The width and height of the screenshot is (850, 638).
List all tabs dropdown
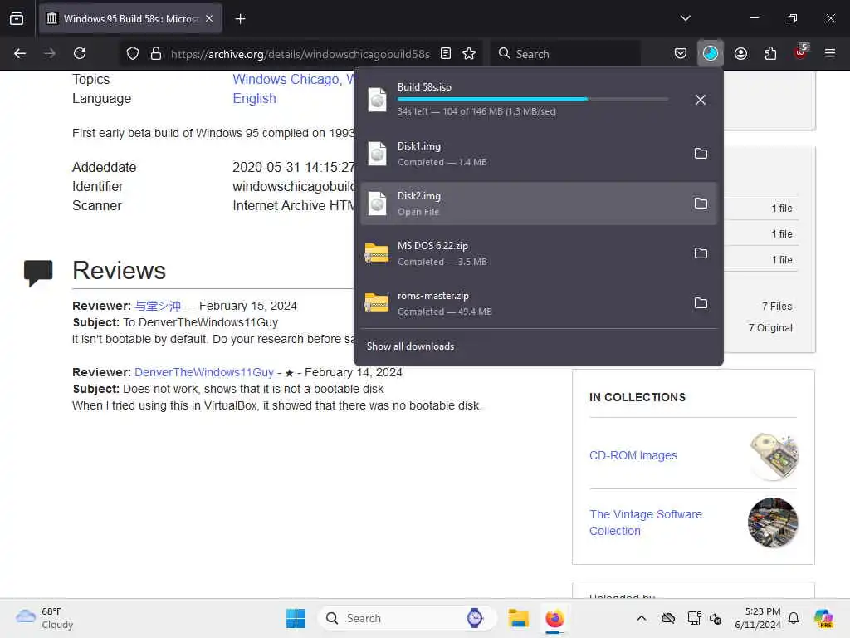click(x=685, y=18)
